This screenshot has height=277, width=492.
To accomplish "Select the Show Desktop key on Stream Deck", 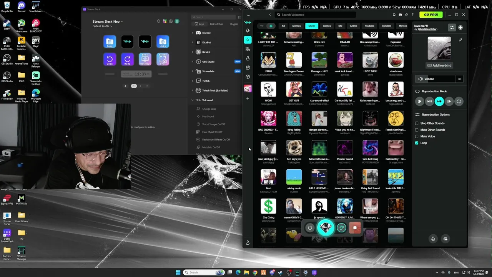I will click(145, 59).
